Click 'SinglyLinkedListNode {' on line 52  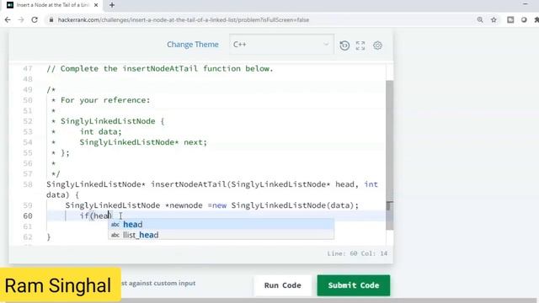[x=112, y=121]
